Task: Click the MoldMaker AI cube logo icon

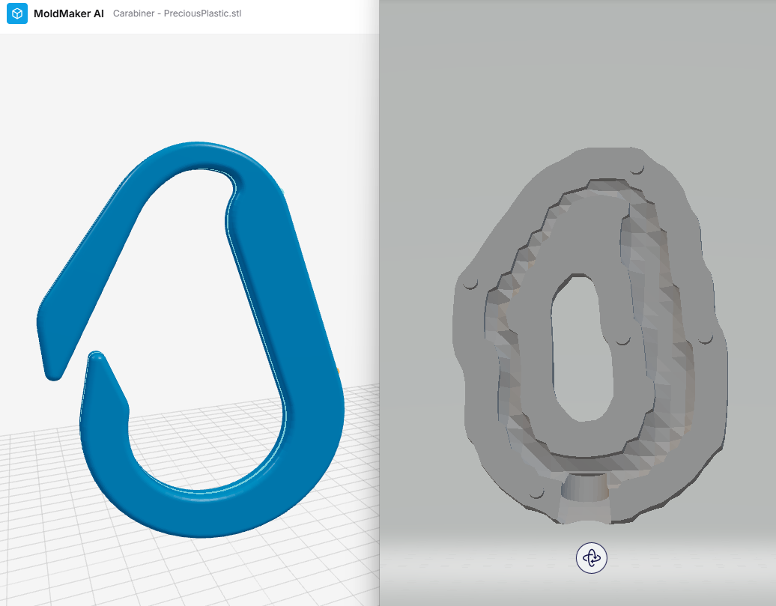Action: tap(17, 13)
